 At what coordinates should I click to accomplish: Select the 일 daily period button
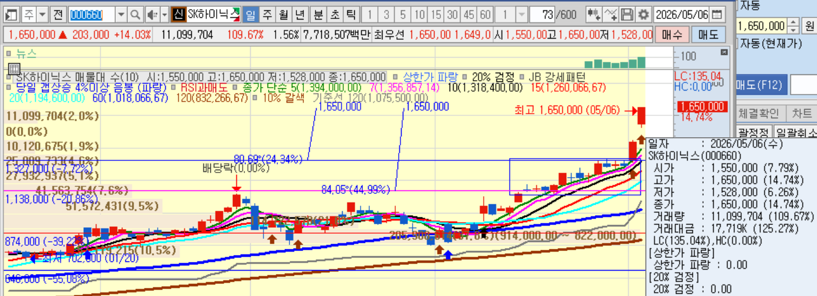pyautogui.click(x=251, y=14)
